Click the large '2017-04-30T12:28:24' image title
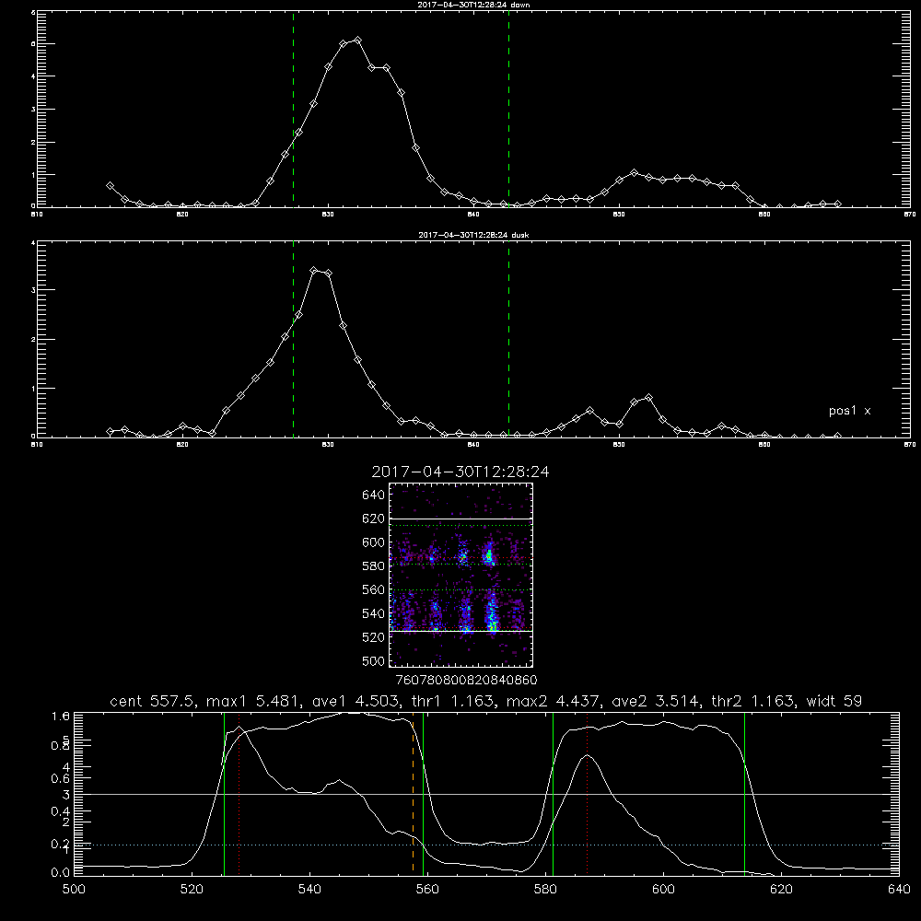The image size is (921, 921). coord(460,472)
